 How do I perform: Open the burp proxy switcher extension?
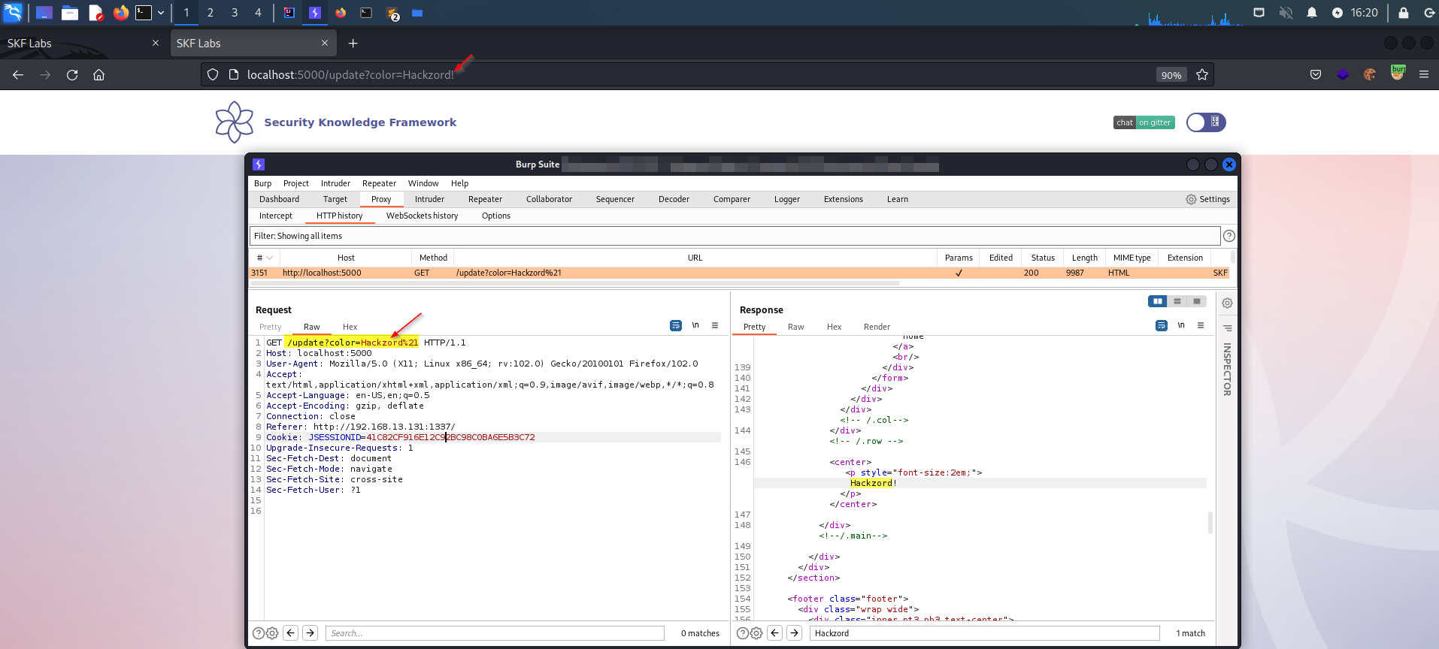tap(1398, 73)
